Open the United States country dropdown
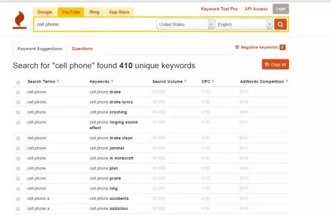This screenshot has height=216, width=331. point(185,25)
